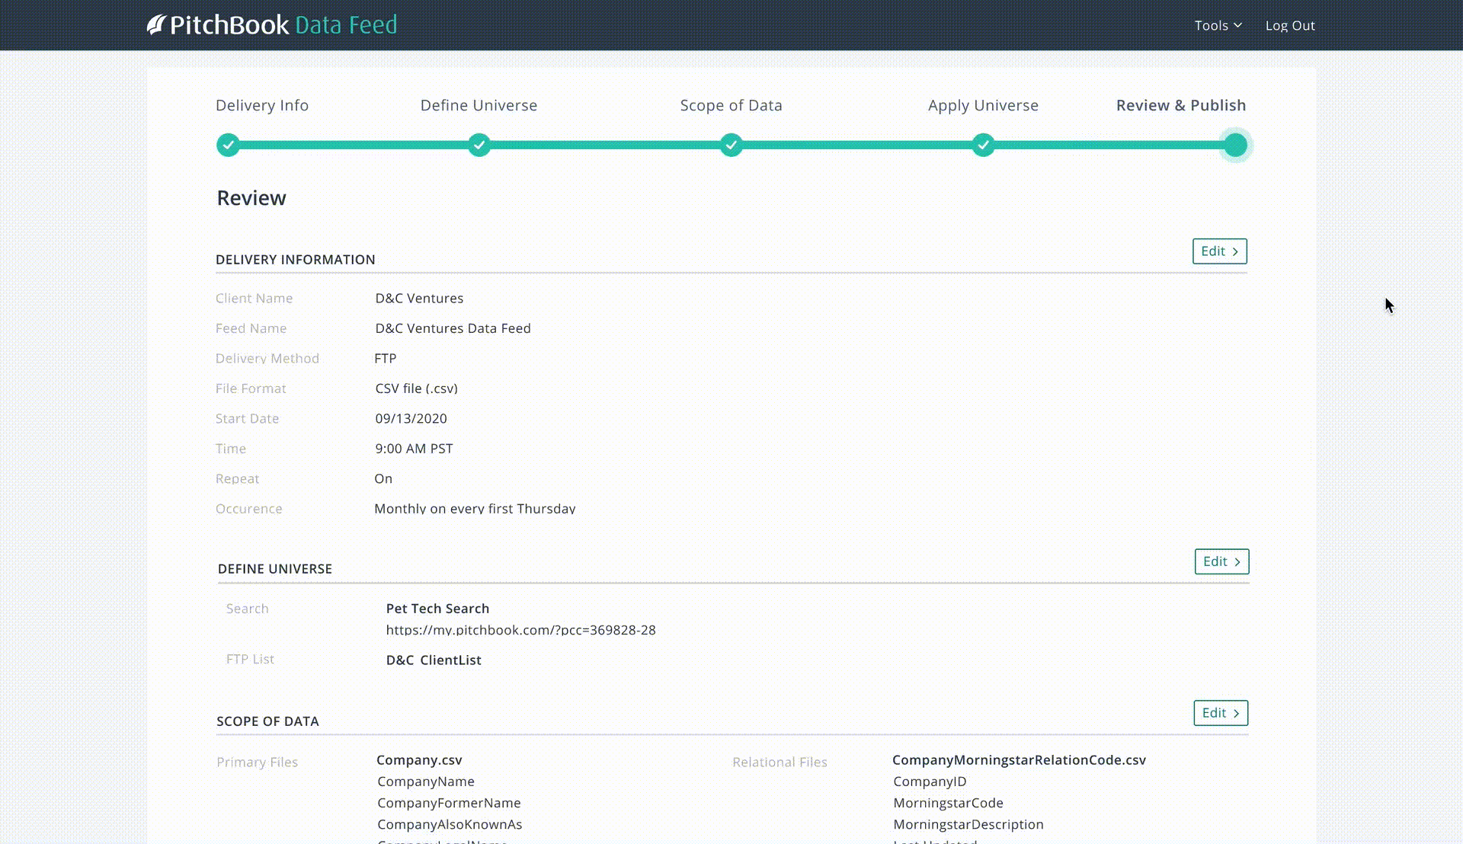The image size is (1463, 844).
Task: Click the CompanyFormerName field entry
Action: (x=449, y=803)
